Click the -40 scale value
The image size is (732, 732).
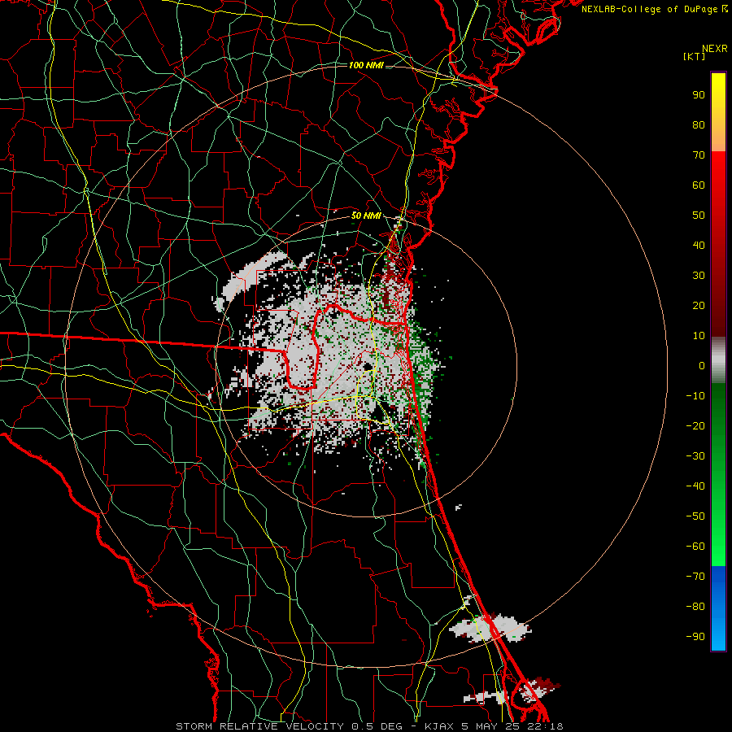pyautogui.click(x=695, y=486)
